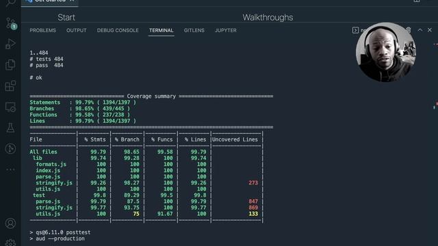Click the index.js row
The width and height of the screenshot is (438, 246).
pyautogui.click(x=146, y=170)
